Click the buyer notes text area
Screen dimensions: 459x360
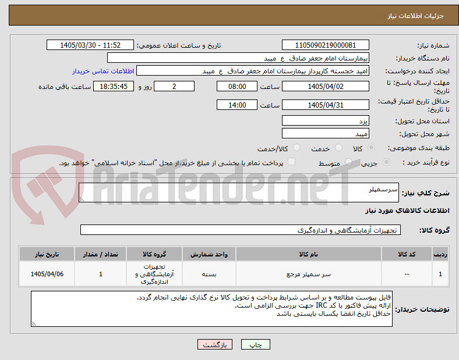tap(211, 309)
